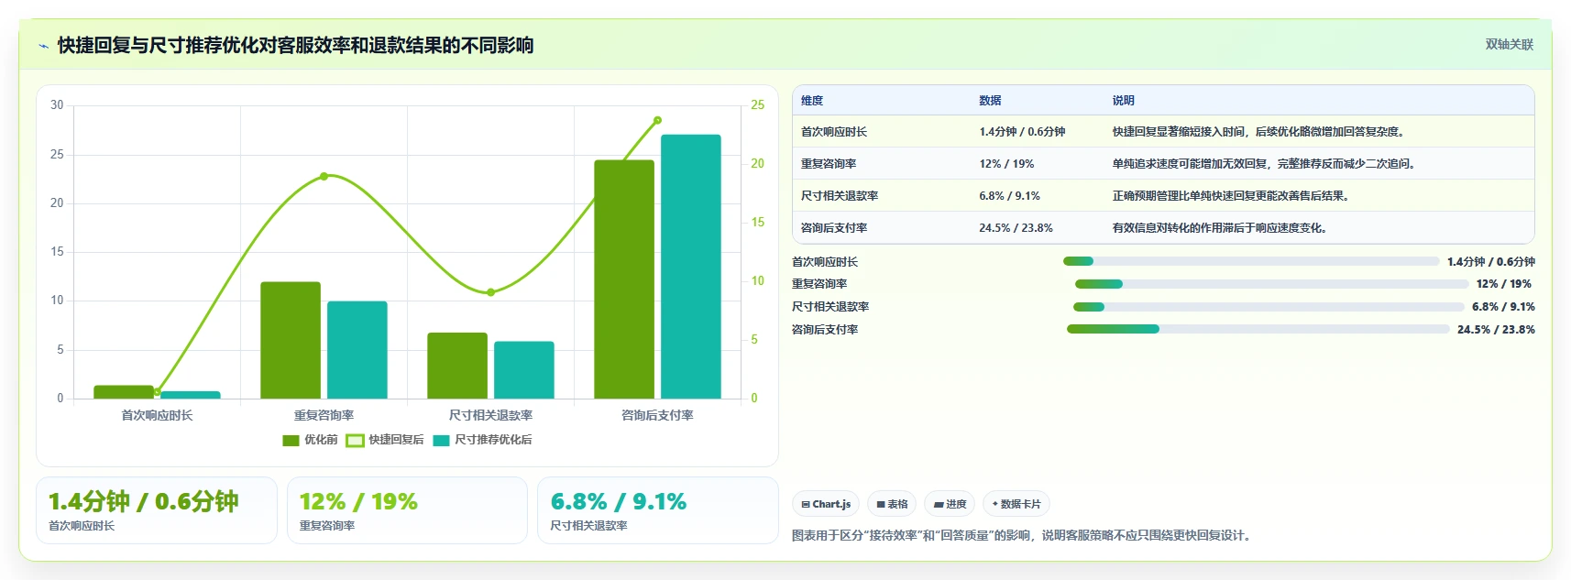Click the 说明 column header
The image size is (1571, 580).
click(1123, 101)
